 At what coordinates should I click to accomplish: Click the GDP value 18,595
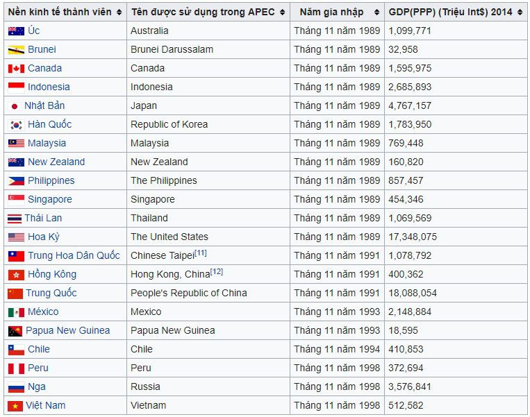(403, 330)
